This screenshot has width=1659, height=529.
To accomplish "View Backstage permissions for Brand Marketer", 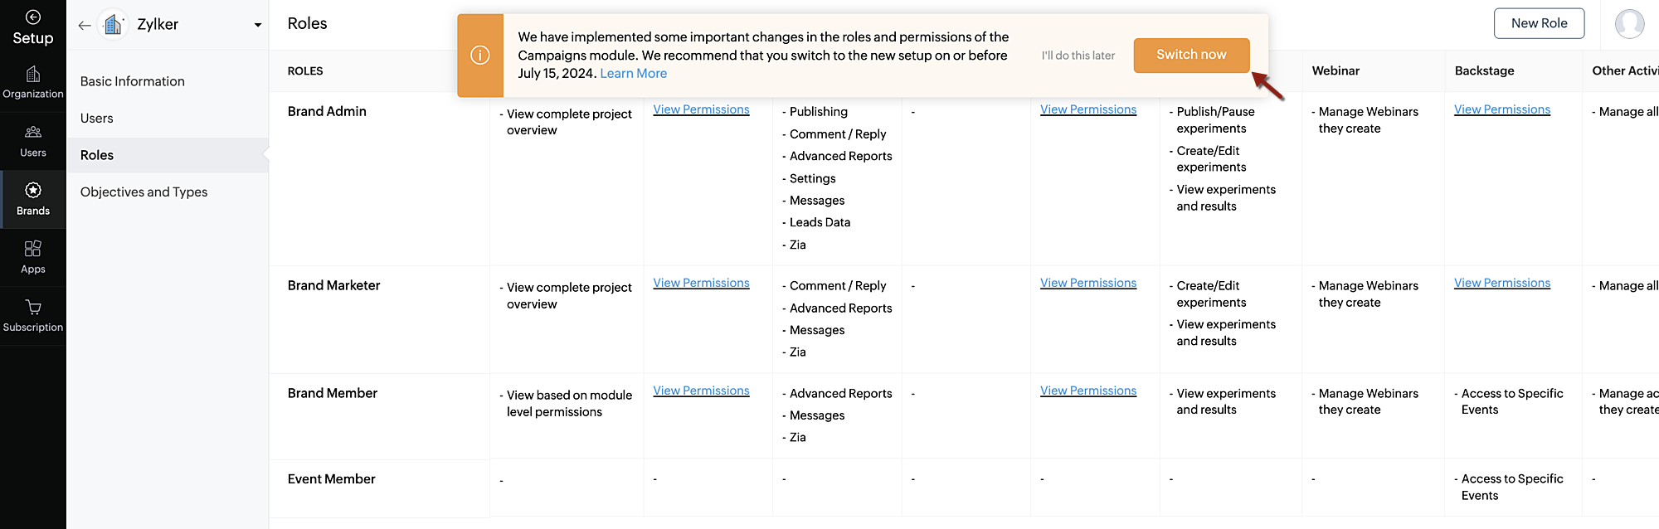I will pos(1501,283).
